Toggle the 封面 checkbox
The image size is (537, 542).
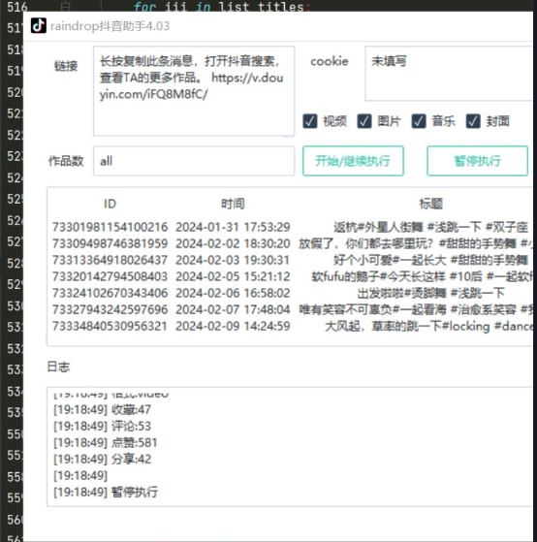click(473, 121)
